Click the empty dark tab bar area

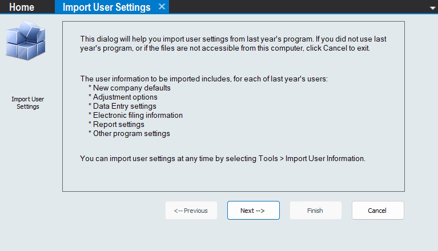pos(297,7)
